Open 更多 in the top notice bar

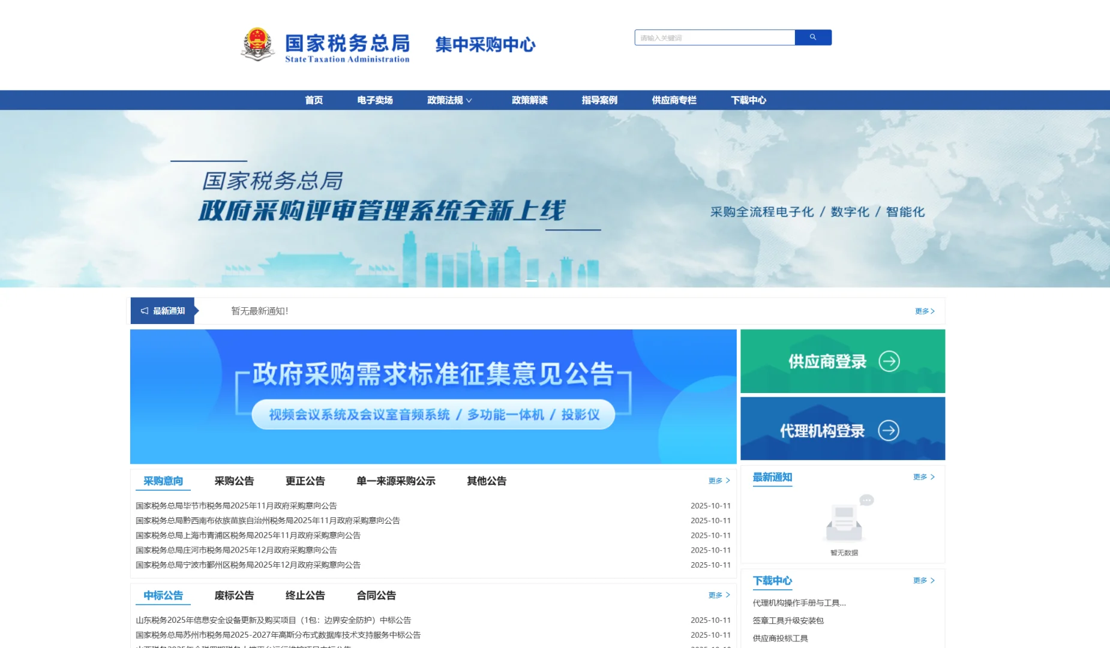925,311
